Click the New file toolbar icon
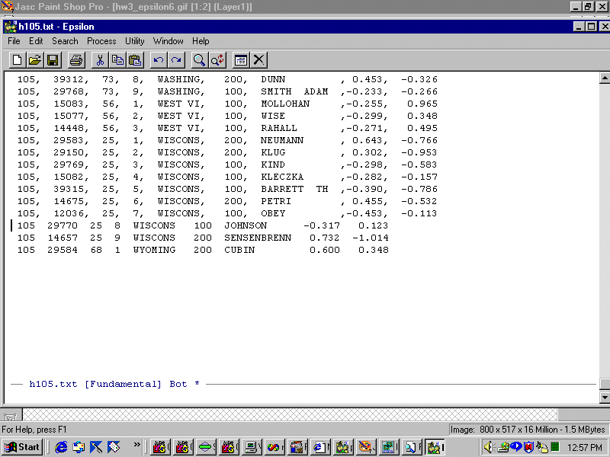Screen dimensions: 610x457 [18, 59]
